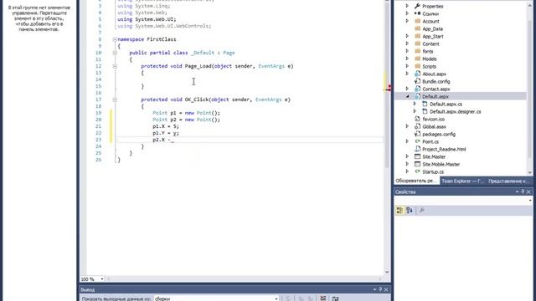Close the Свойства panel
536x301 pixels.
tap(528, 191)
